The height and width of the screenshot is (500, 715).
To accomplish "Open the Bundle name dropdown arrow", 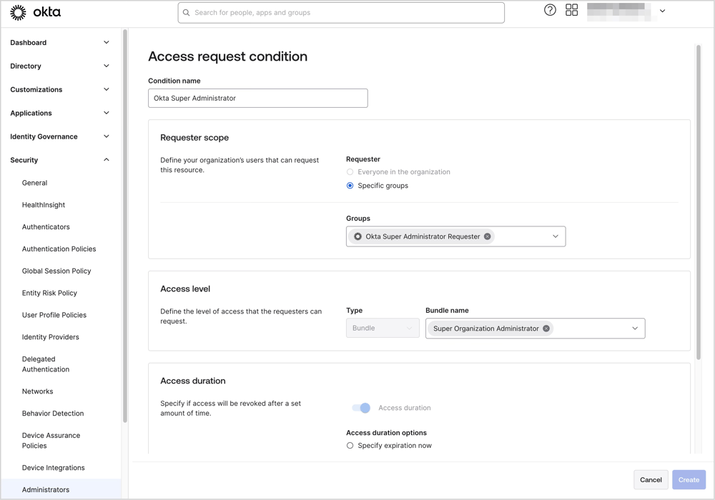I will point(635,329).
